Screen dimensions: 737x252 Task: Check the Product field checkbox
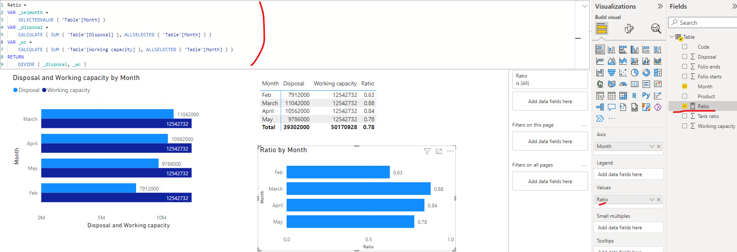click(x=685, y=96)
